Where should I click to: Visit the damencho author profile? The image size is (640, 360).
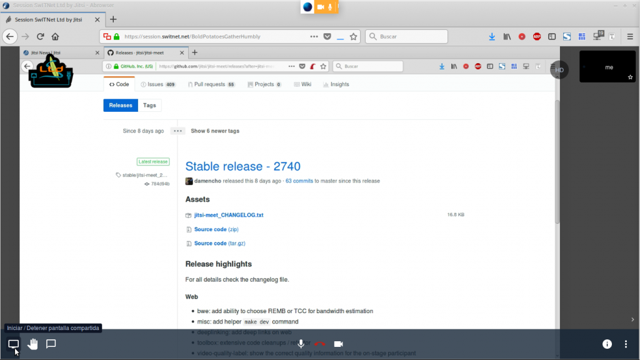pos(207,181)
